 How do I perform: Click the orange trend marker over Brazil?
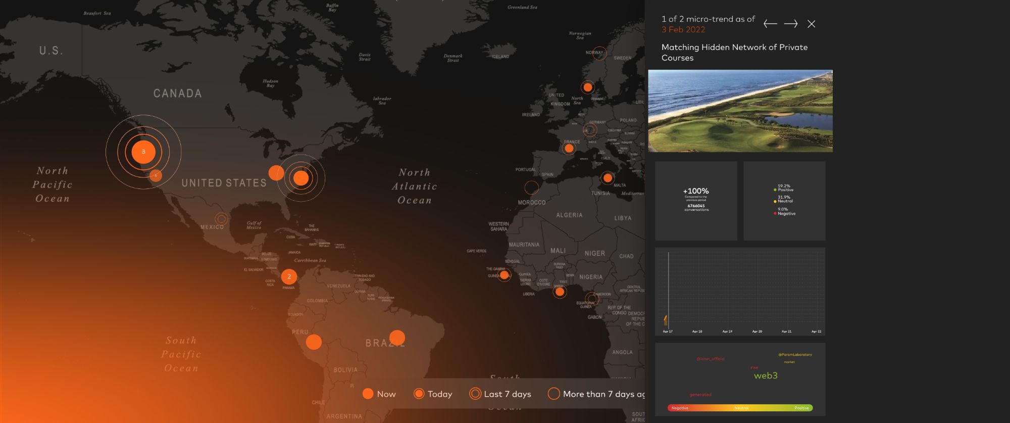pyautogui.click(x=397, y=338)
